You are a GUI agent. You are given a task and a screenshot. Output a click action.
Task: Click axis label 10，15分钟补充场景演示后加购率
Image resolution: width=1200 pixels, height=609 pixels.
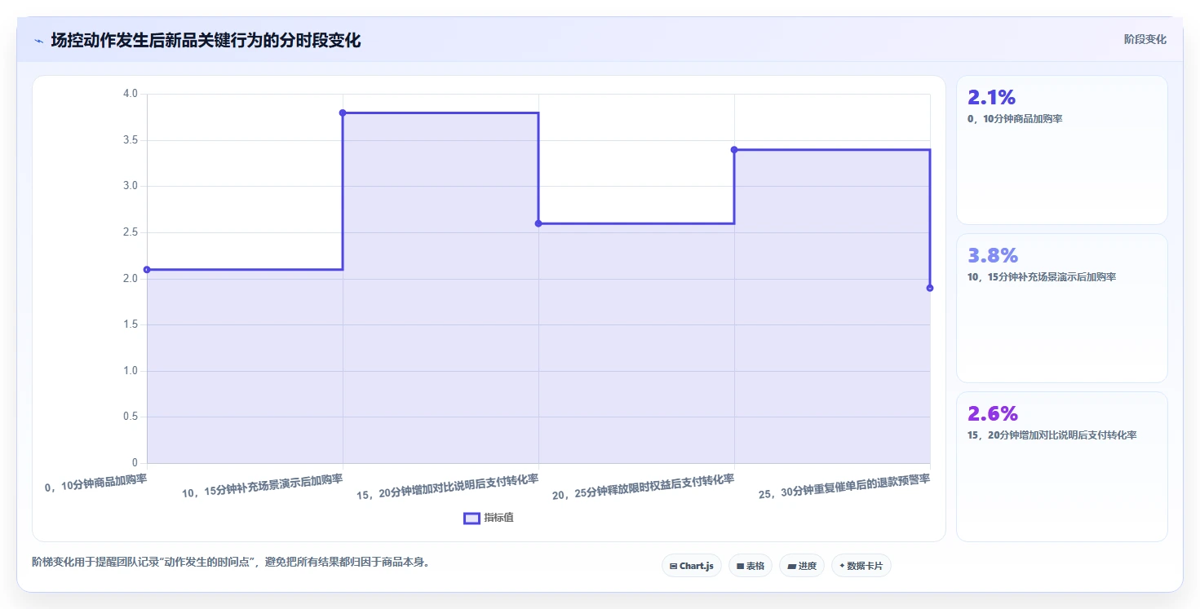(262, 485)
